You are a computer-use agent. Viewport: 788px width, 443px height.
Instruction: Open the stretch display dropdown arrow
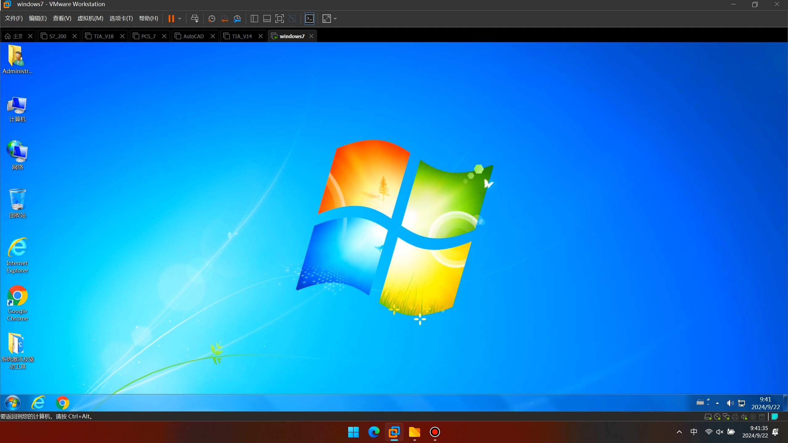[x=335, y=19]
